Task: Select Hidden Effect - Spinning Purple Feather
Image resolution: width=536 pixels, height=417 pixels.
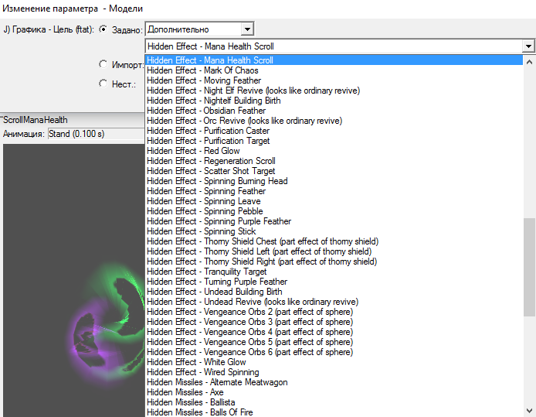Action: pos(334,220)
